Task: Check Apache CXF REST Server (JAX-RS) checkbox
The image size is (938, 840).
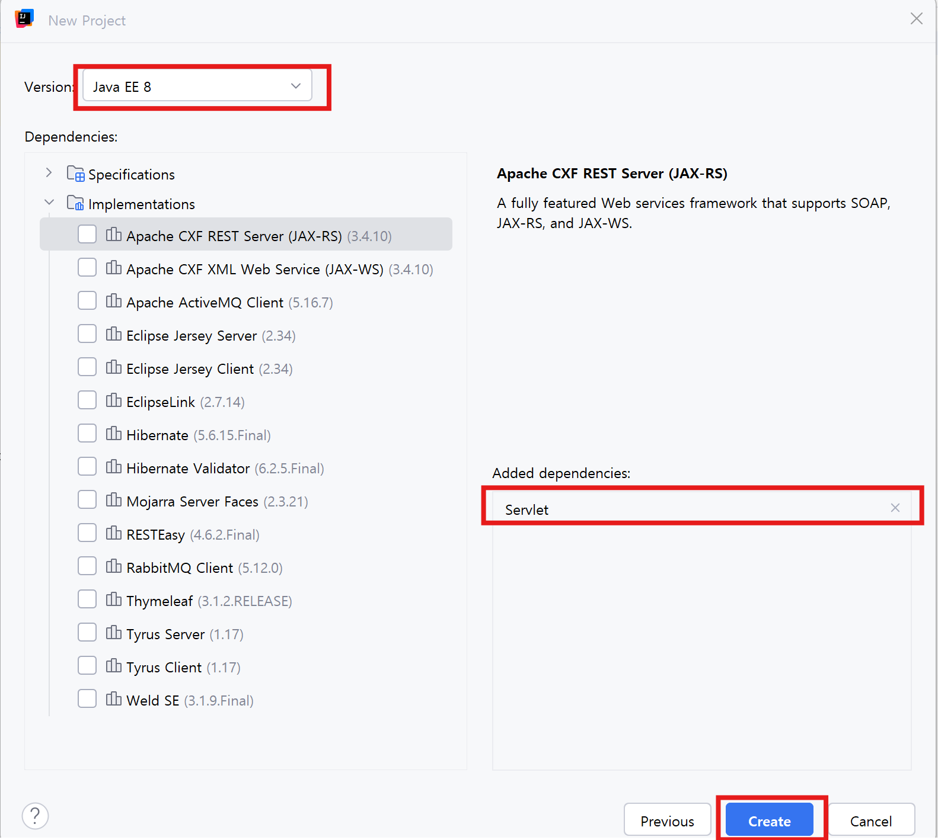Action: (x=87, y=234)
